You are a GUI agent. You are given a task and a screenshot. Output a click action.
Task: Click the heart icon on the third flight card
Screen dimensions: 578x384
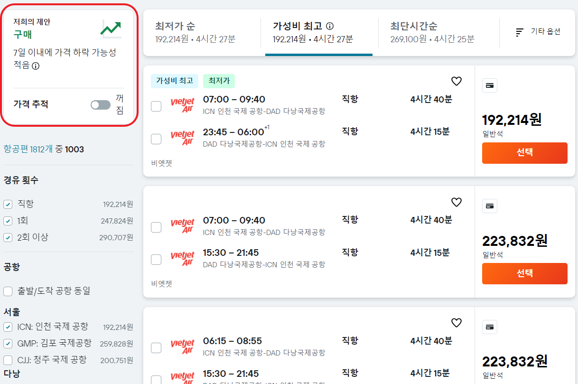tap(457, 323)
